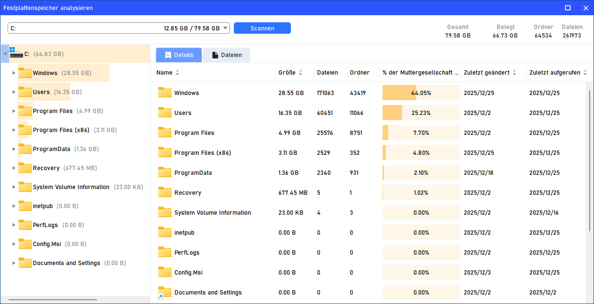594x304 pixels.
Task: Click the ProgramData folder icon in details list
Action: point(164,172)
